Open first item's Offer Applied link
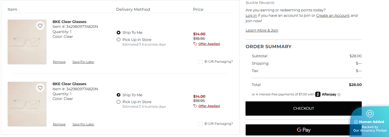 (x=209, y=44)
